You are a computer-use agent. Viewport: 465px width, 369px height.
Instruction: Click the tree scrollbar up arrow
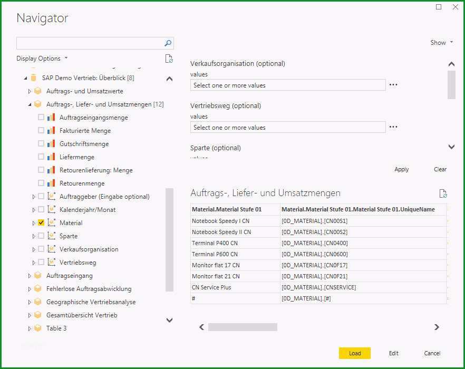169,79
